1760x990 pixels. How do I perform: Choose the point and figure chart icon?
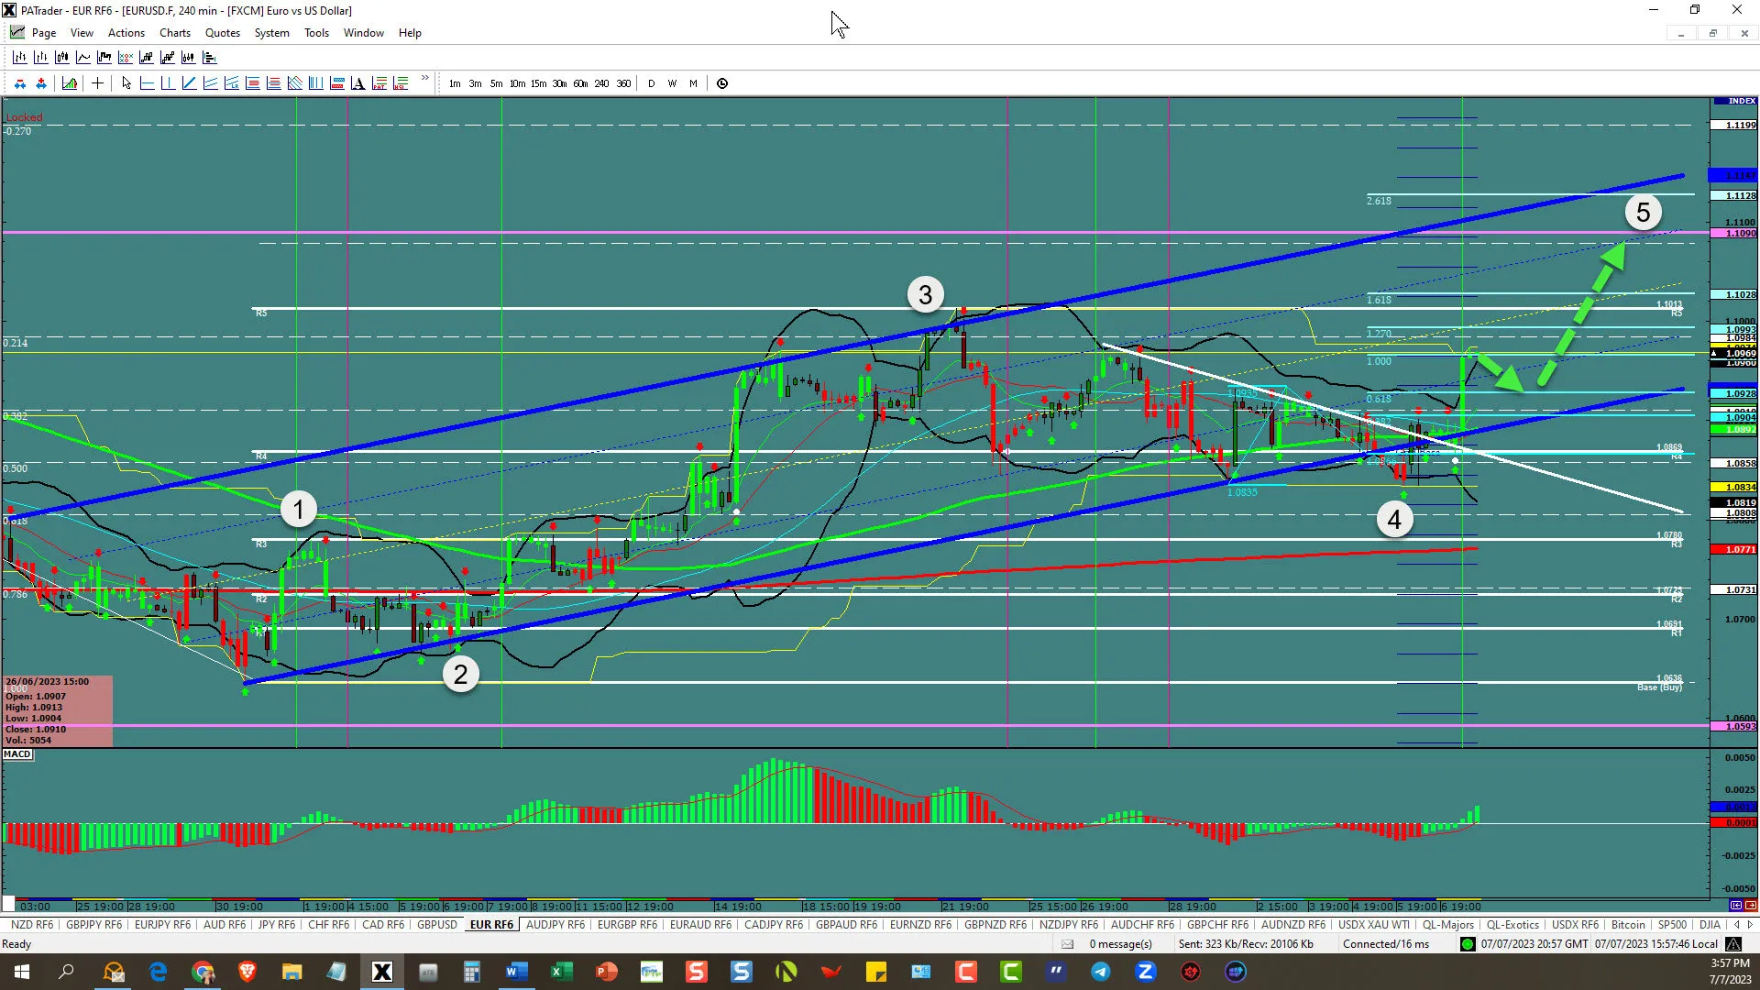126,58
